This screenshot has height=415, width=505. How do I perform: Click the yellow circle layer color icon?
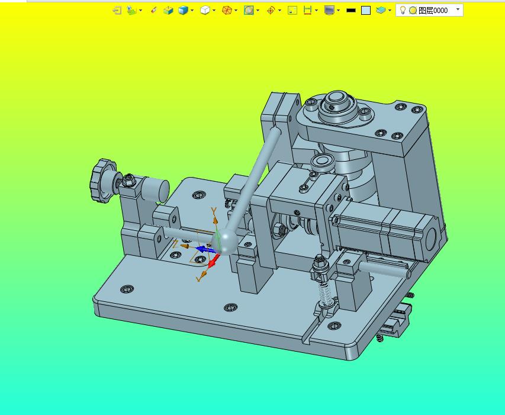coord(413,11)
